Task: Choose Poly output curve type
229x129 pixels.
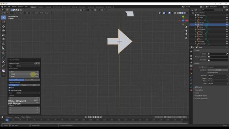Action: point(14,85)
